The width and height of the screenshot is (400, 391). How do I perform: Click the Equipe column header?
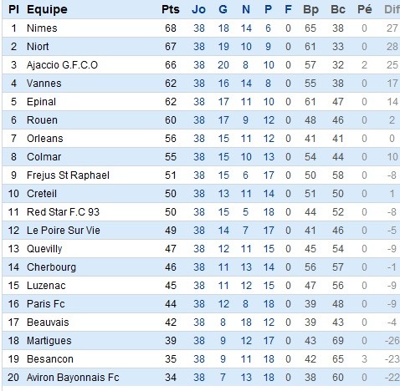click(x=47, y=9)
